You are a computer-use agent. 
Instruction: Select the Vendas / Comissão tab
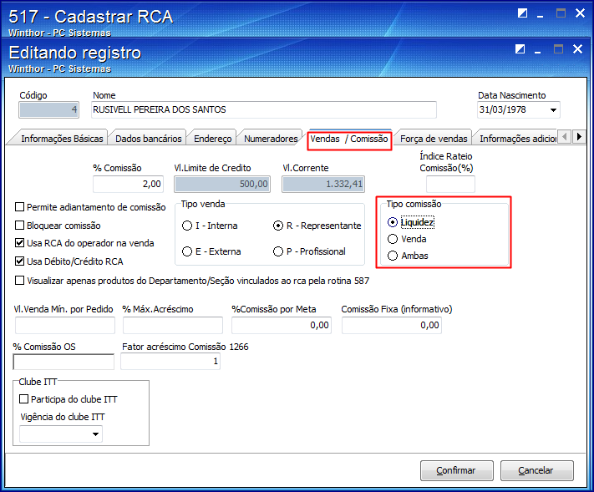(349, 139)
